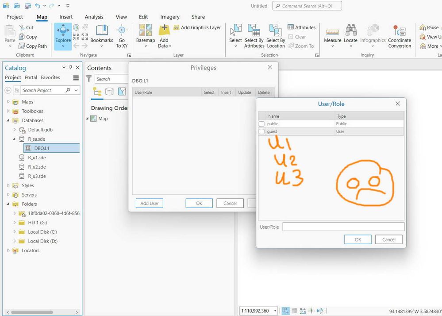Toggle the grid icon in status bar
Image resolution: width=442 pixels, height=316 pixels.
(x=294, y=311)
